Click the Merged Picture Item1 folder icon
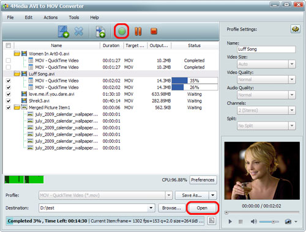The image size is (306, 232). (17, 107)
